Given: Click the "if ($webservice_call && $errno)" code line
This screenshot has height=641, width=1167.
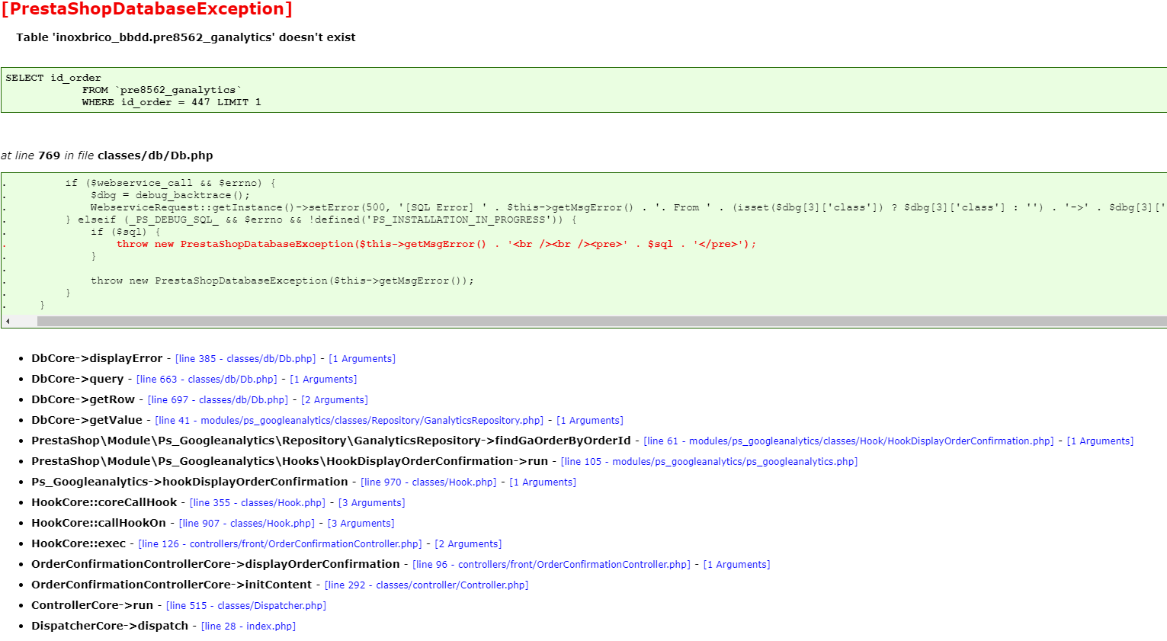Looking at the screenshot, I should tap(170, 183).
